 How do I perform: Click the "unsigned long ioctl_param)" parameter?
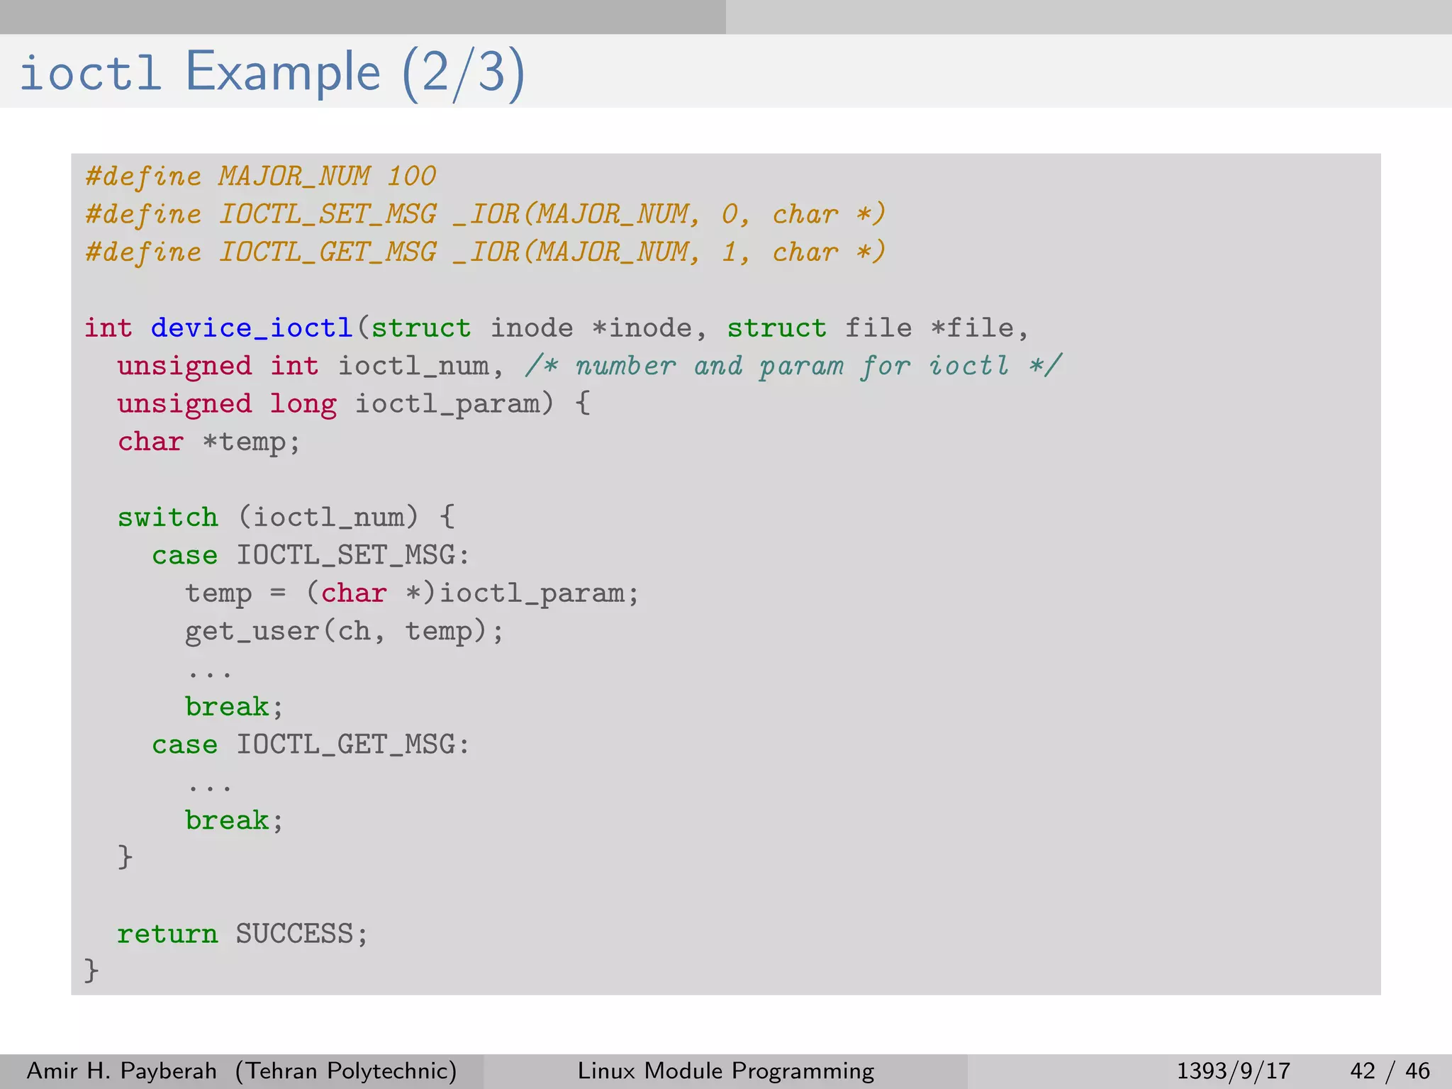335,404
